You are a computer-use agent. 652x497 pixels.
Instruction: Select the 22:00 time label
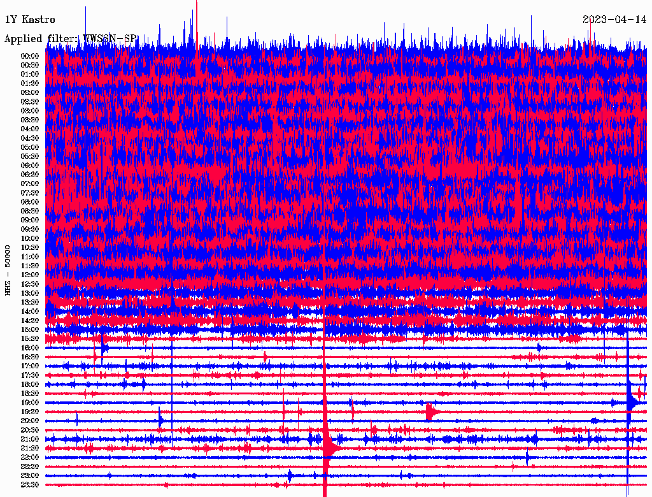(x=30, y=457)
